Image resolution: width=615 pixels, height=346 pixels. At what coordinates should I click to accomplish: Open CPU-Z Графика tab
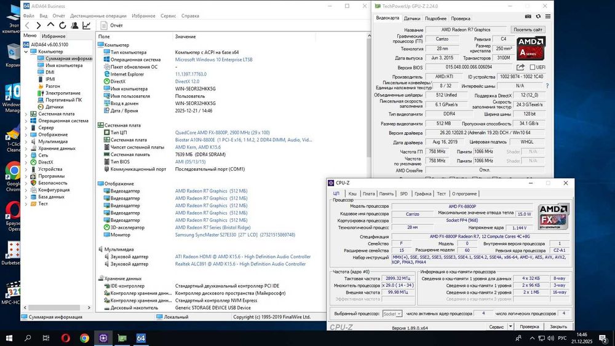[x=423, y=194]
